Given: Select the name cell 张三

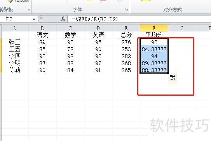Looking at the screenshot, I should (x=15, y=42).
